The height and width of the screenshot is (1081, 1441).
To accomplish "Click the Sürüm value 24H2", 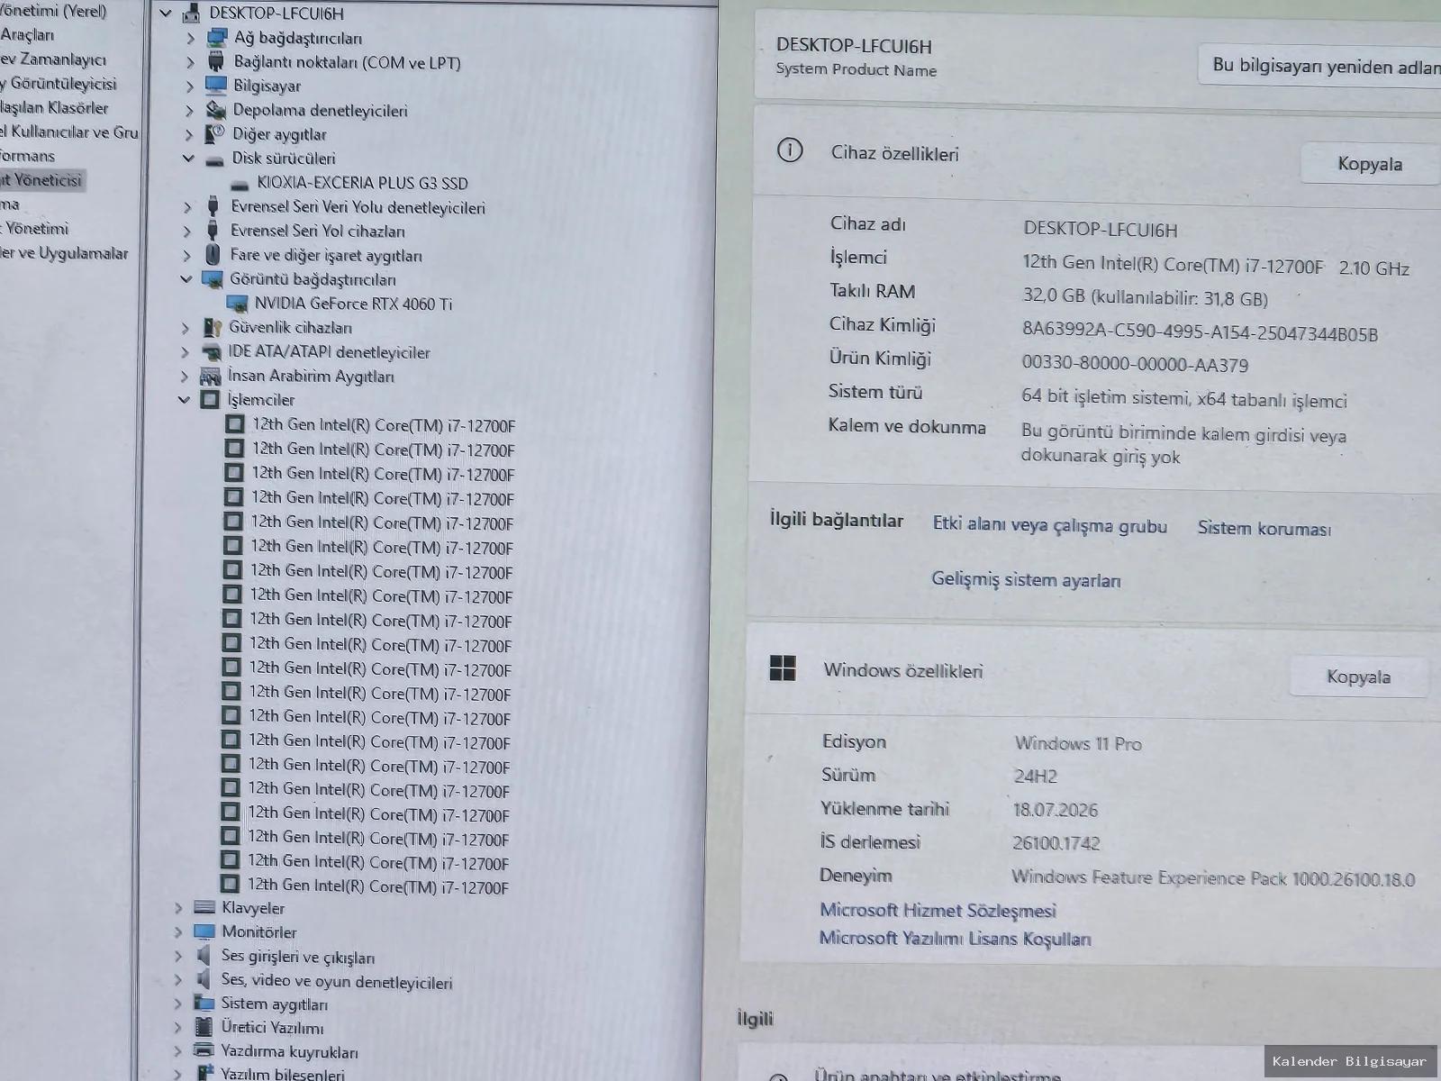I will pos(1035,776).
